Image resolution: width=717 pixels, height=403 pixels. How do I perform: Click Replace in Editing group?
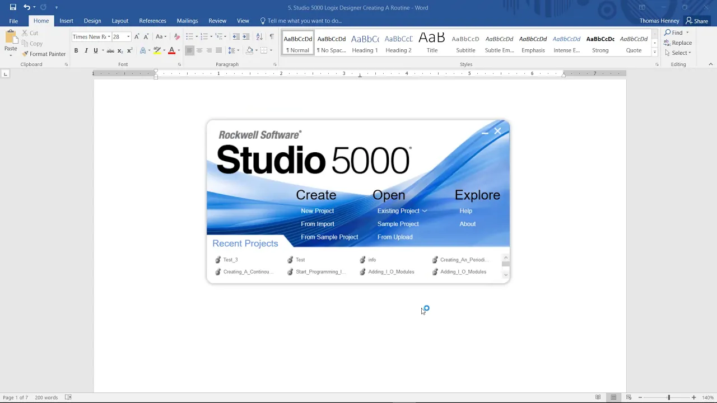click(678, 43)
